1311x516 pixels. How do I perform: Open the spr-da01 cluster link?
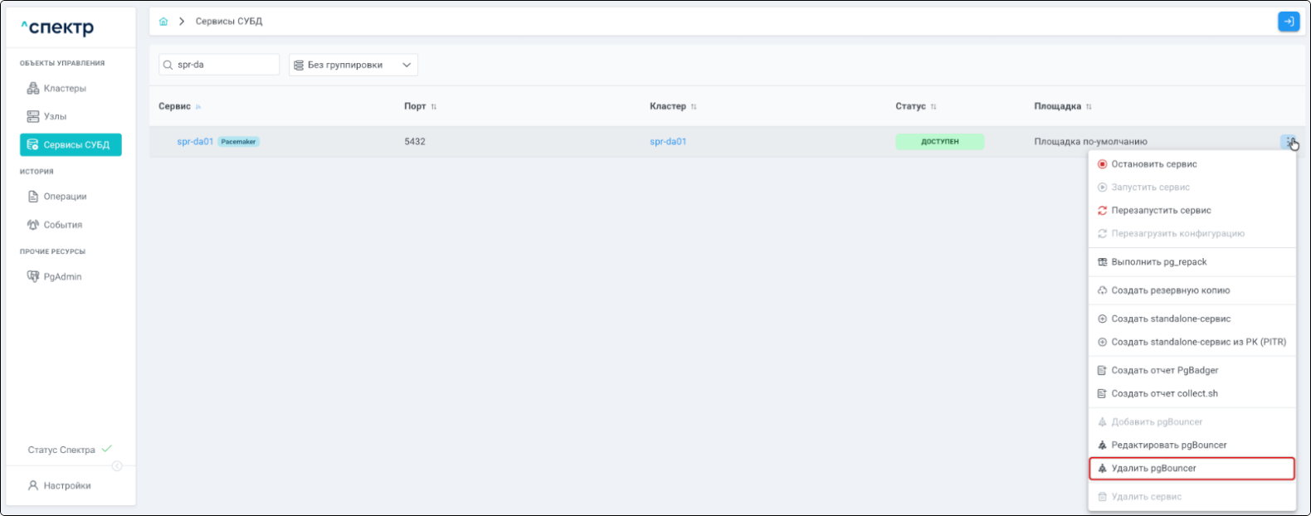point(668,142)
